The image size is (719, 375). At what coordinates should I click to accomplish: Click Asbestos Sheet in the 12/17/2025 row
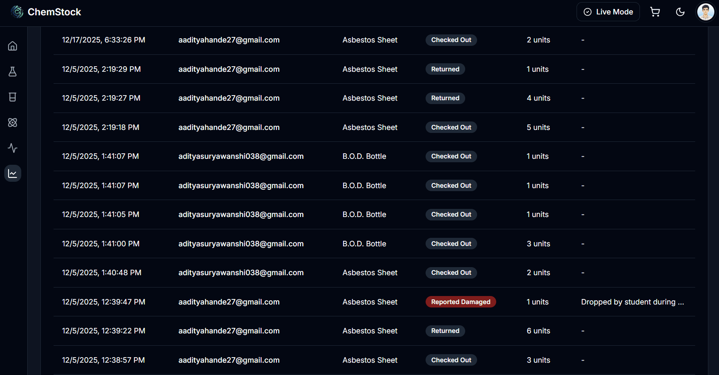(x=370, y=40)
